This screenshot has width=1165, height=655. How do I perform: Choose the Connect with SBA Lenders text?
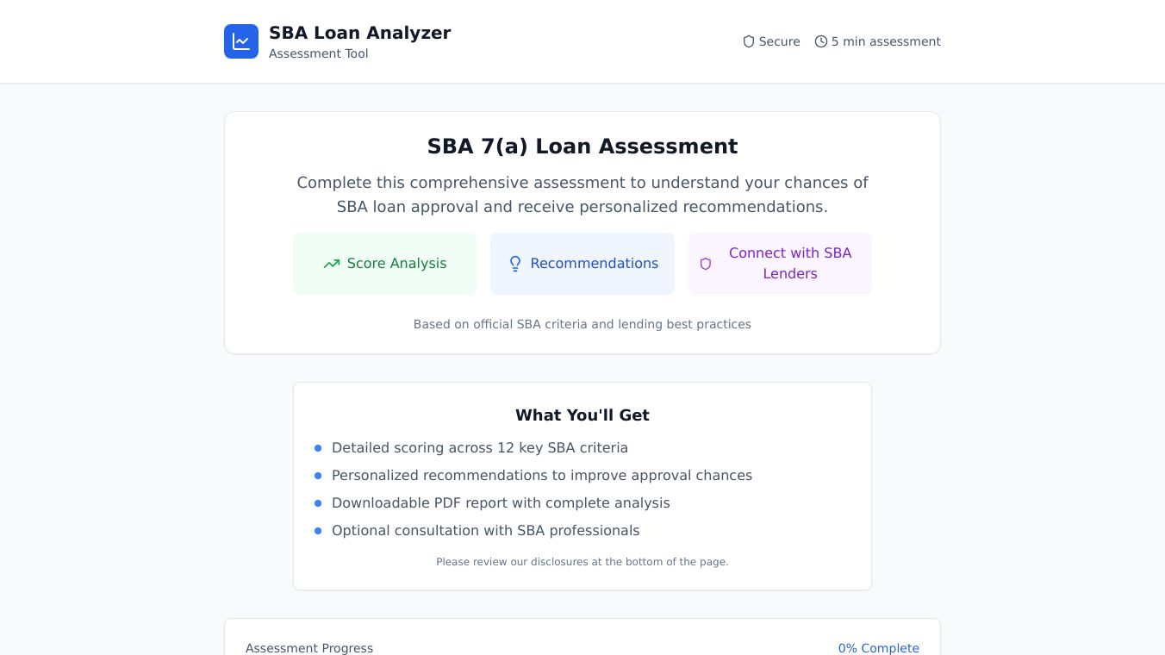click(789, 264)
